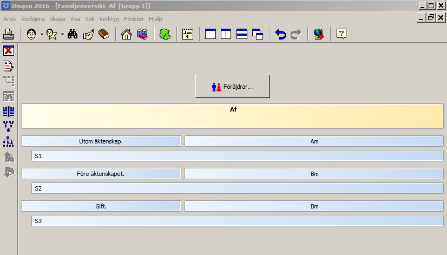Click the help question mark icon
Viewport: 447px width, 255px height.
(341, 35)
